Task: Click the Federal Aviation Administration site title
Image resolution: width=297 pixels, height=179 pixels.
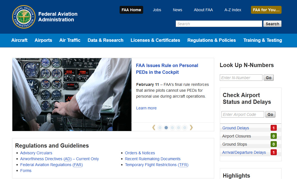Action: (x=58, y=17)
